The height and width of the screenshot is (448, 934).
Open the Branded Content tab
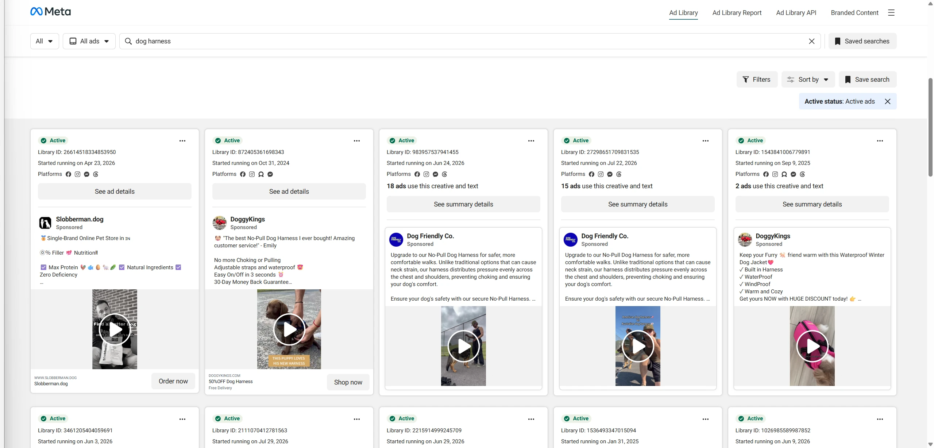tap(854, 13)
